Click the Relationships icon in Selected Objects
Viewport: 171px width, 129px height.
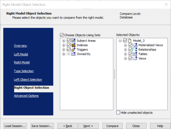click(135, 50)
